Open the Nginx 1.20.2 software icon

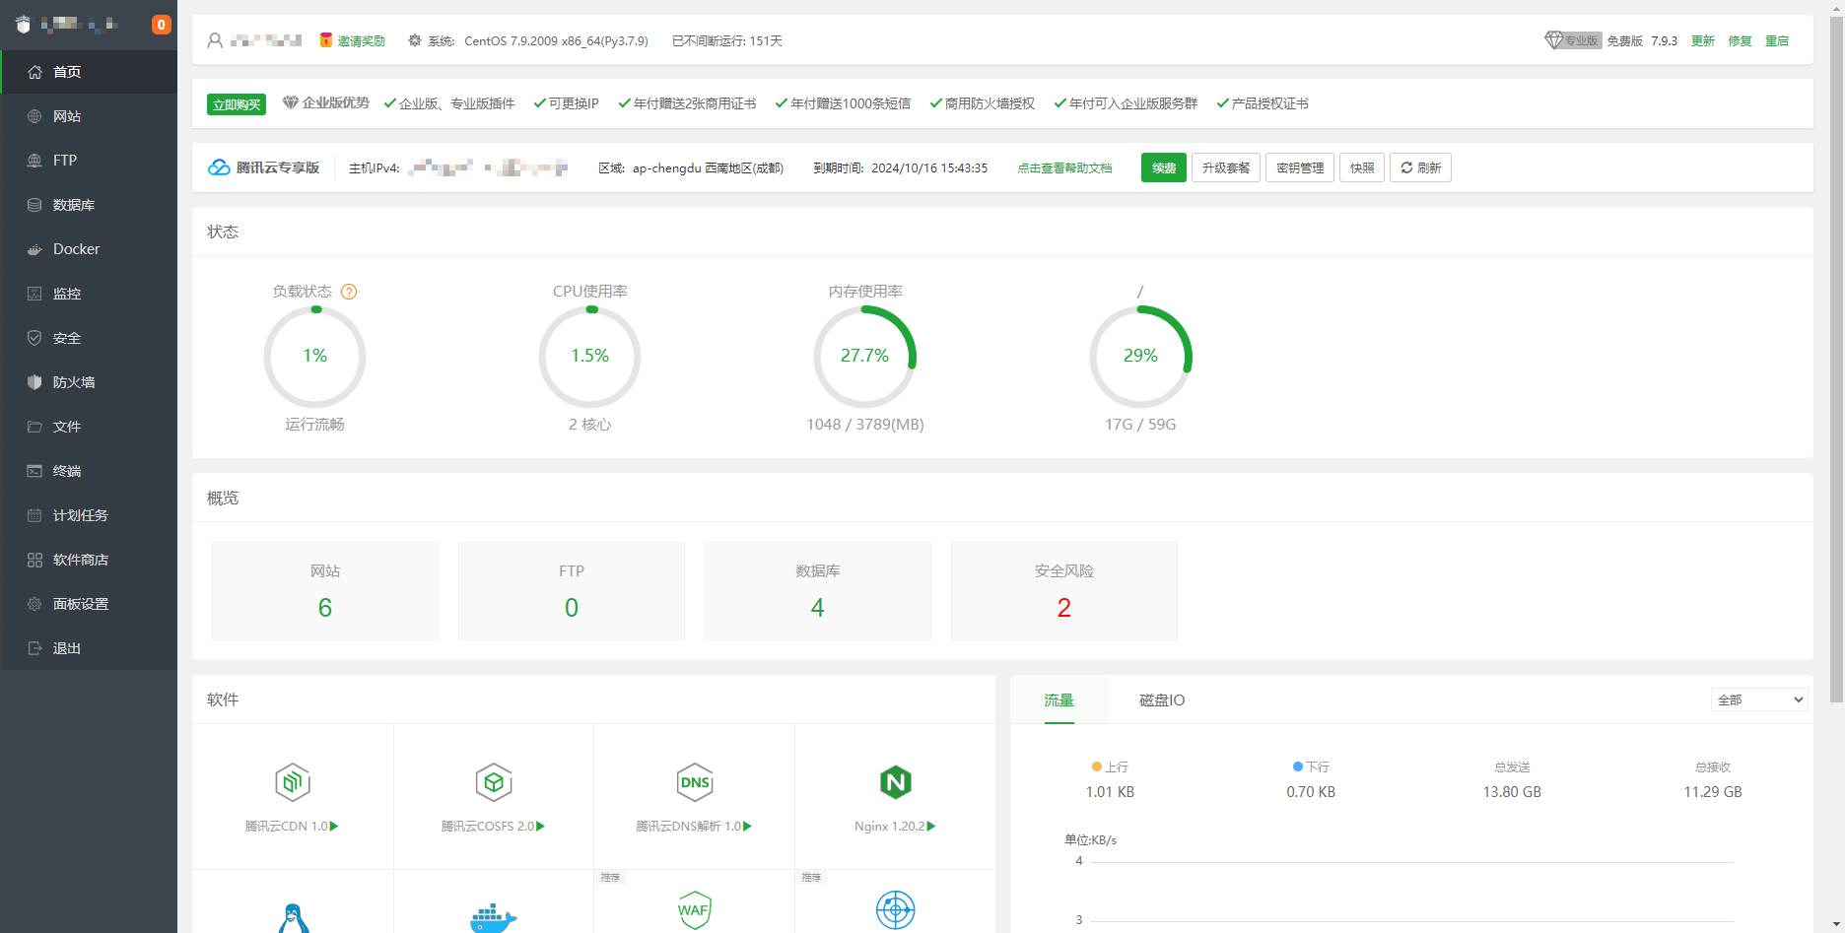tap(896, 782)
